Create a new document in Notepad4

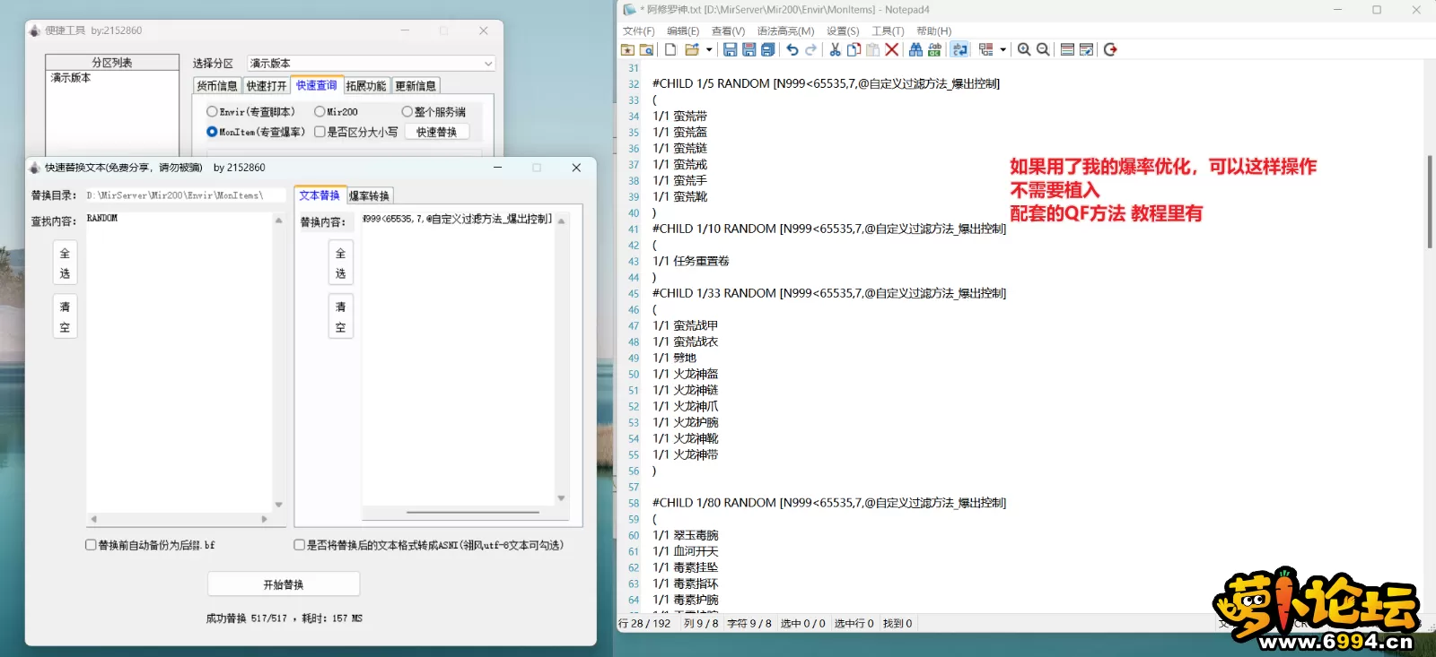670,49
